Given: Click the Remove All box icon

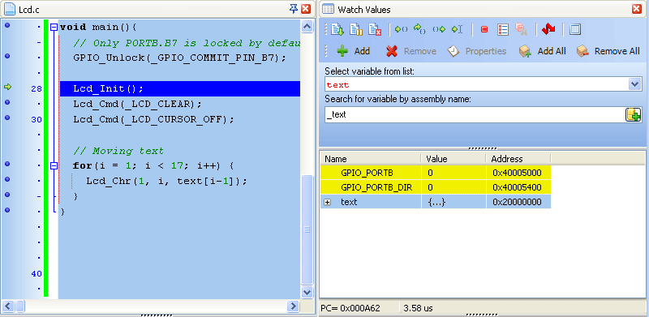Looking at the screenshot, I should pos(582,51).
